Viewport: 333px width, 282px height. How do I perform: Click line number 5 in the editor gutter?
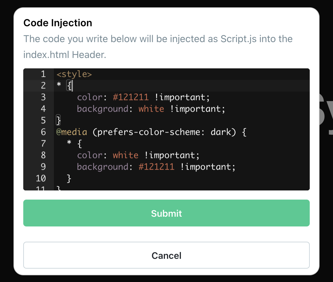tap(43, 120)
